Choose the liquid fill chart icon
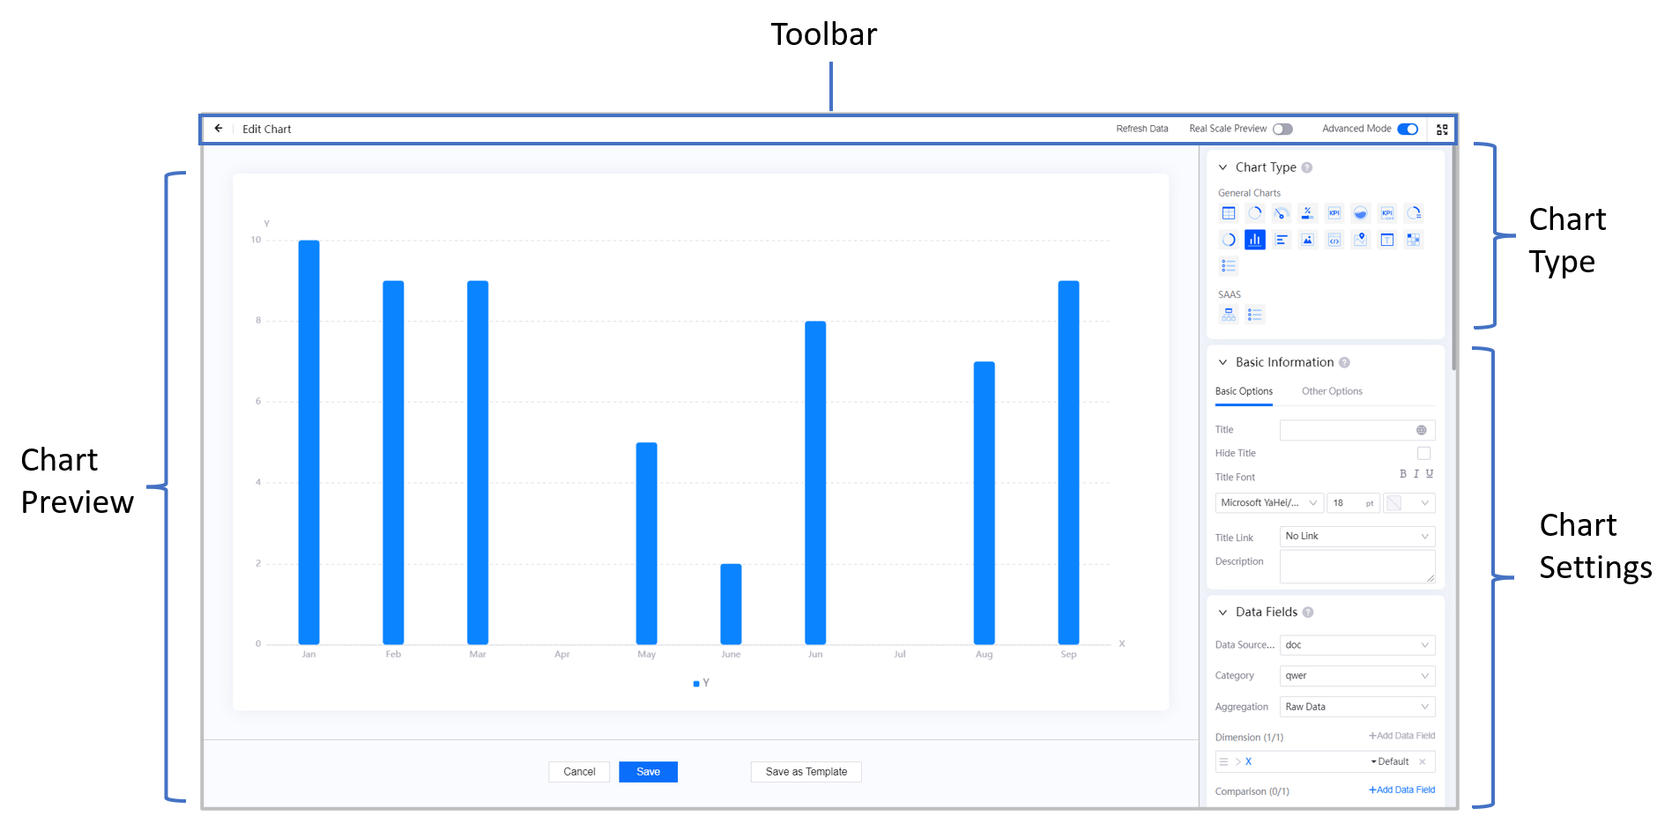Viewport: 1672px width, 831px height. 1360,213
